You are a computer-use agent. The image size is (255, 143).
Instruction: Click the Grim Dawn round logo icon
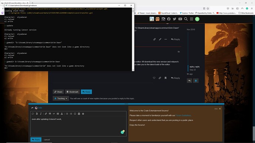coord(157,19)
